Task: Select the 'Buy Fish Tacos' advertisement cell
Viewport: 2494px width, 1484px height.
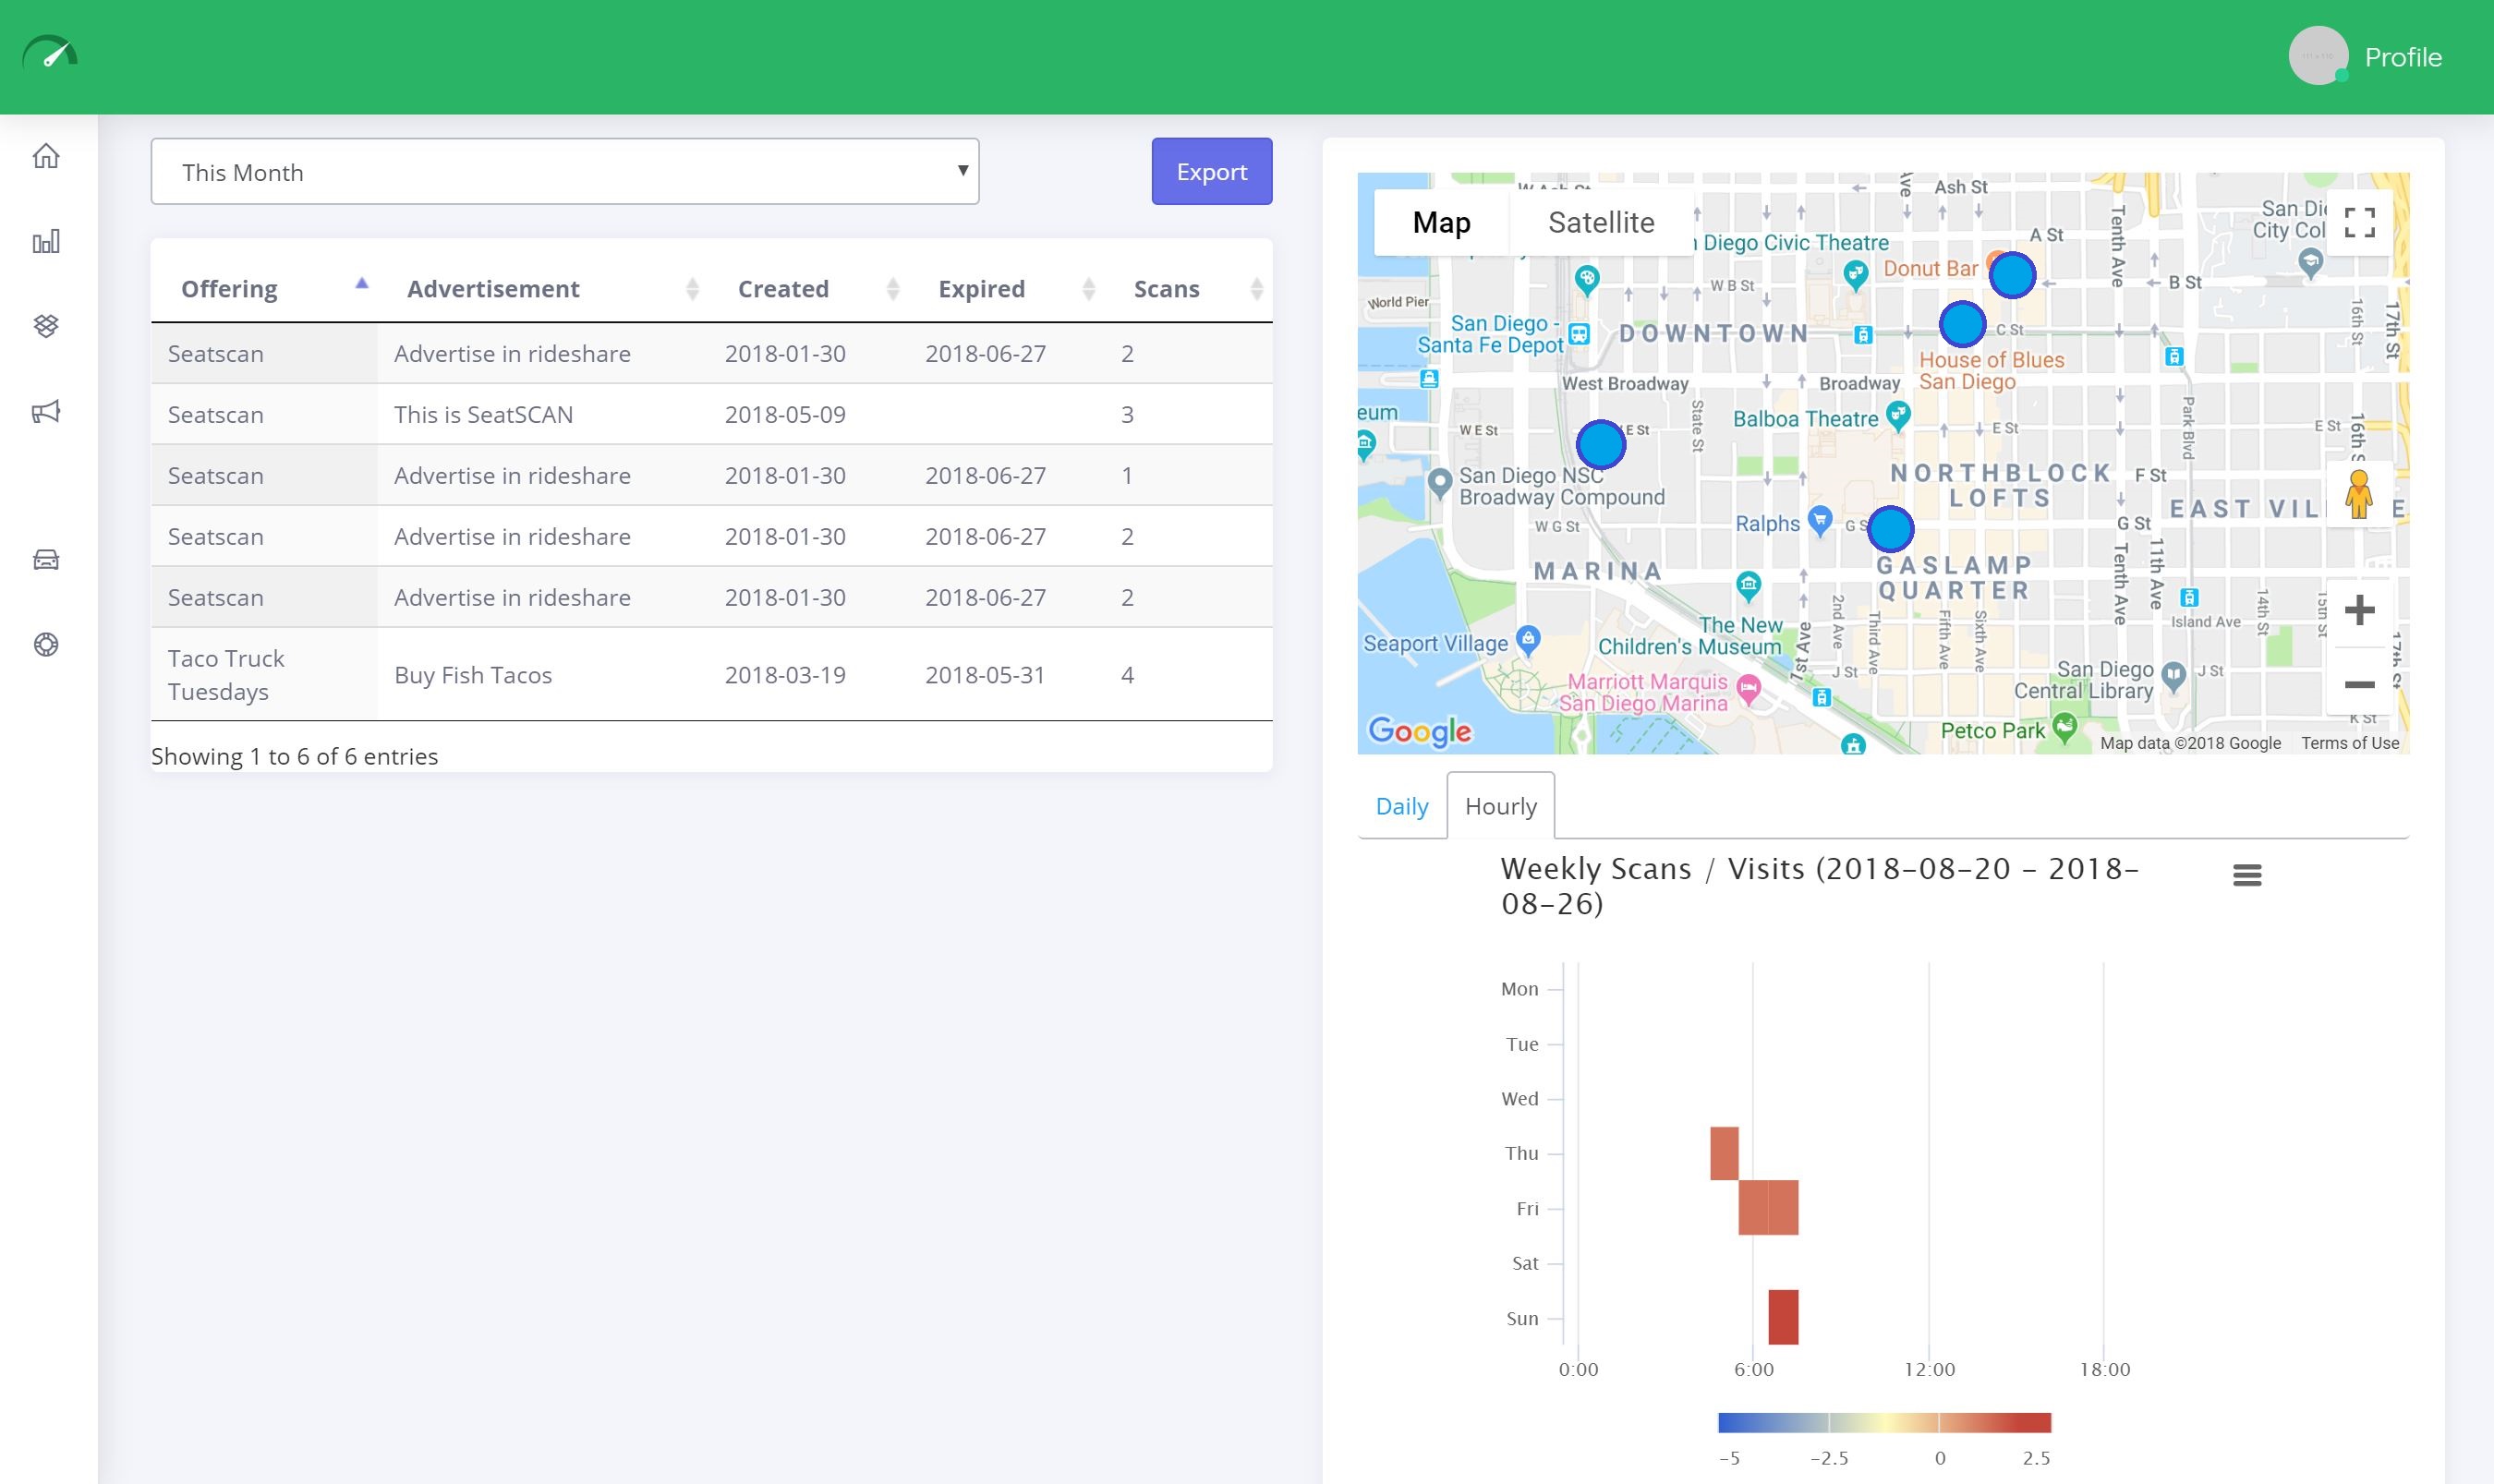Action: pyautogui.click(x=543, y=675)
